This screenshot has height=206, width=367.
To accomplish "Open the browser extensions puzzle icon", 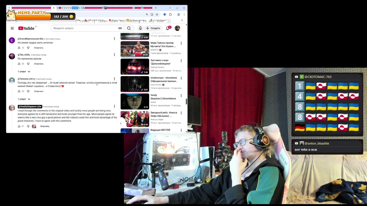I will [x=170, y=15].
